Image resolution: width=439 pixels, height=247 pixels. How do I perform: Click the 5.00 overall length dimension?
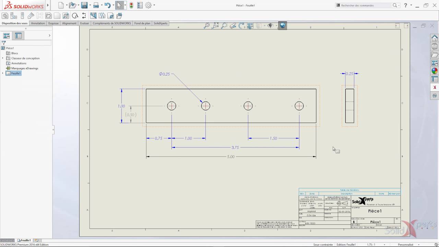[x=231, y=157]
